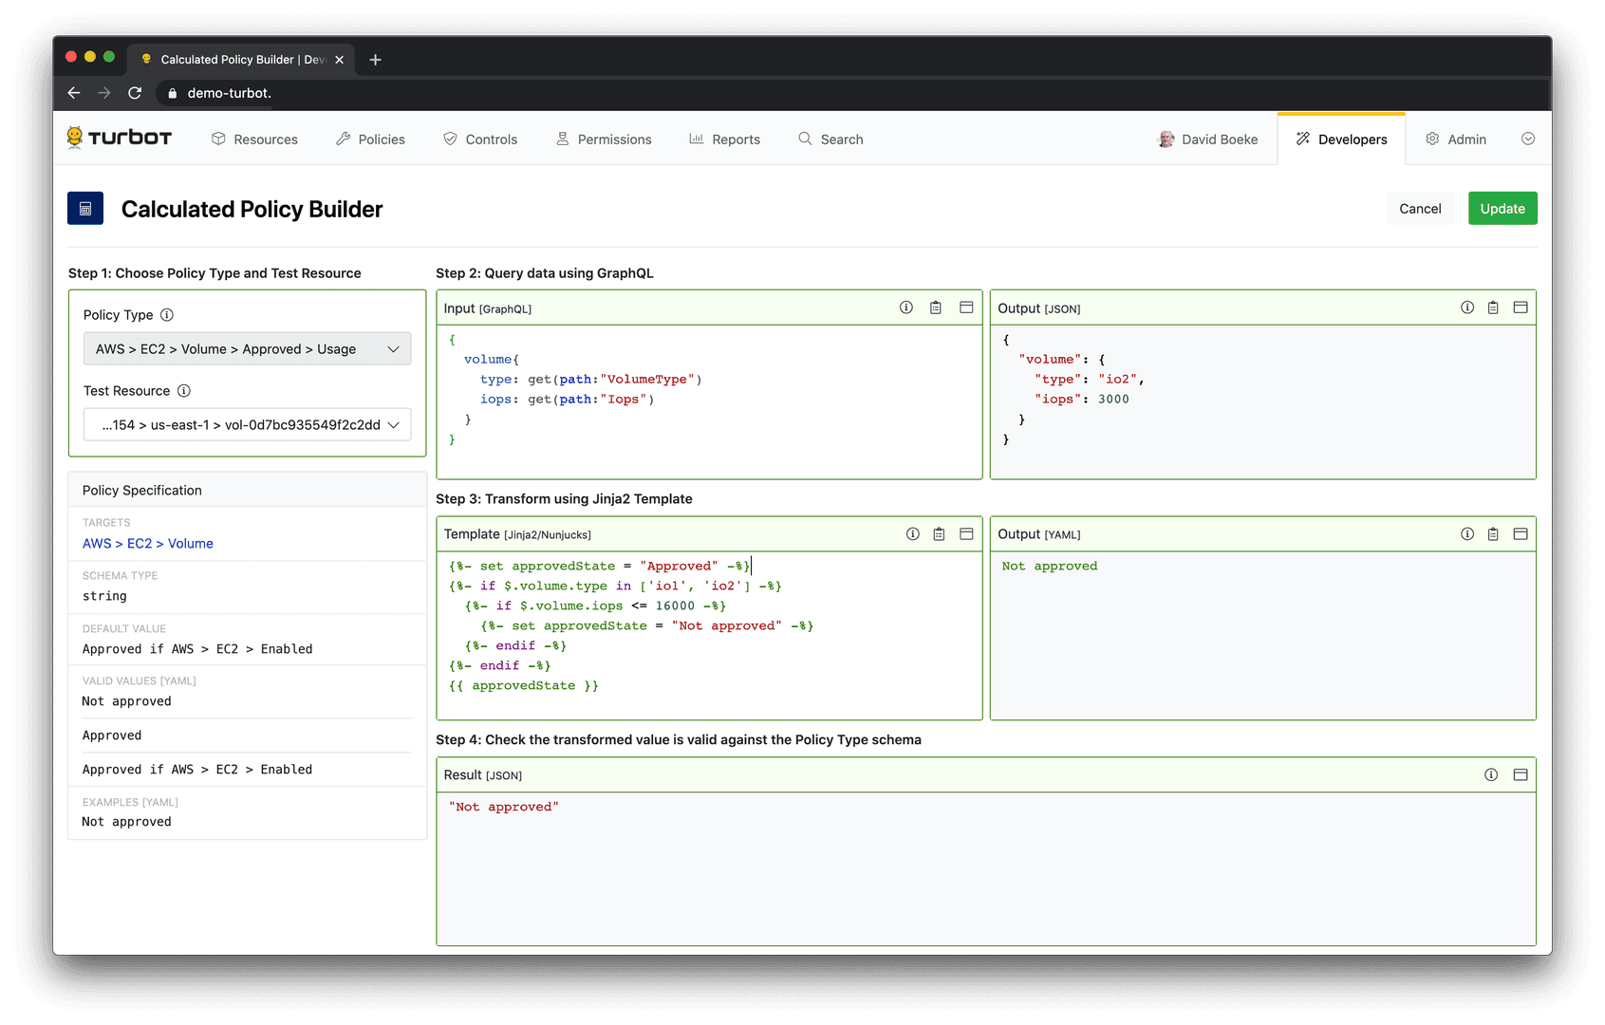
Task: Open the Resources menu
Action: pyautogui.click(x=254, y=140)
